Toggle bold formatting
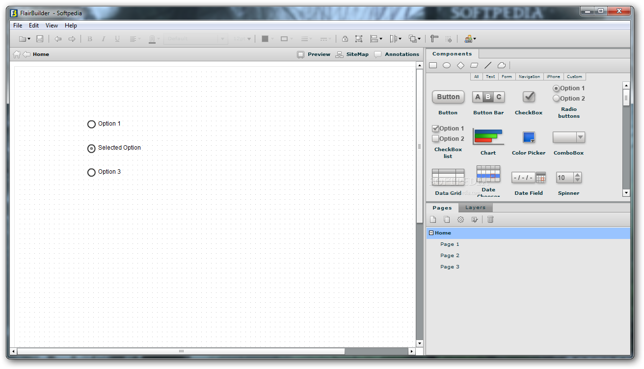The width and height of the screenshot is (644, 369). tap(90, 39)
